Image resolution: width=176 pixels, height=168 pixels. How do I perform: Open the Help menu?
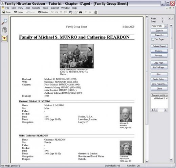pos(74,8)
